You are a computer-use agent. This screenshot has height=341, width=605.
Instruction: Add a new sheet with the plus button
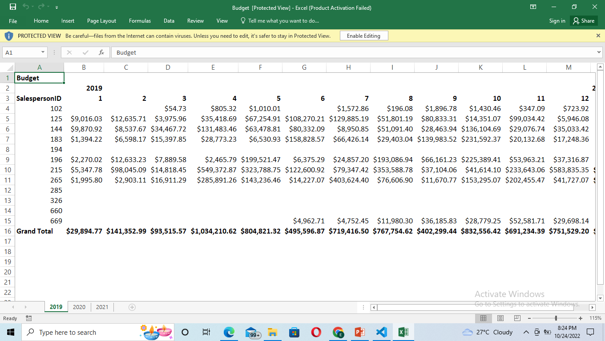coord(132,307)
